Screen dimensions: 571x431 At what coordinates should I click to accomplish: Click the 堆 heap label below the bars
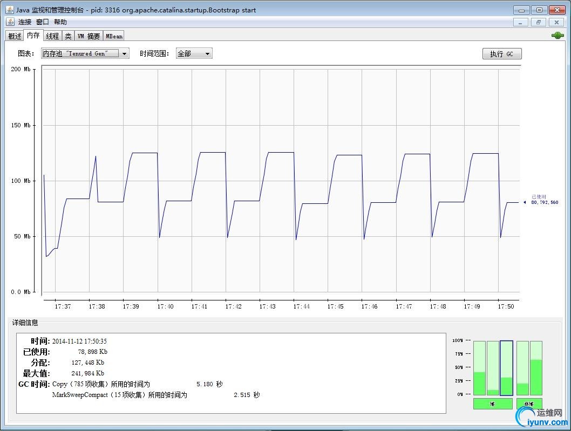[493, 403]
